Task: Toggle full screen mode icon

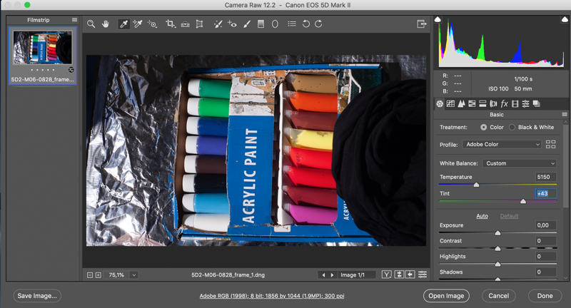Action: [x=421, y=24]
